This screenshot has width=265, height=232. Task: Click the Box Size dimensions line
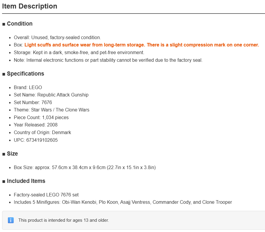(85, 167)
